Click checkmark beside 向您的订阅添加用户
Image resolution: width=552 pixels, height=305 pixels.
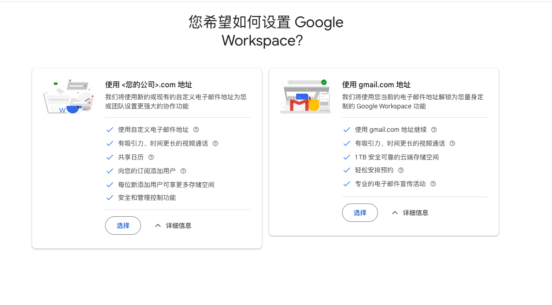tap(110, 171)
